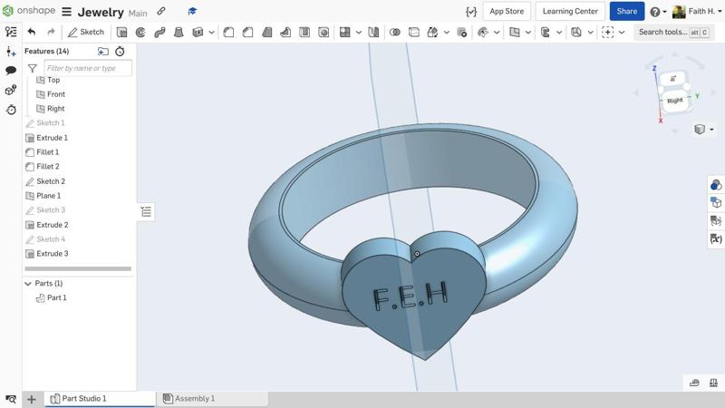This screenshot has height=408, width=725.
Task: Switch to the Part Studio 1 tab
Action: click(x=100, y=398)
